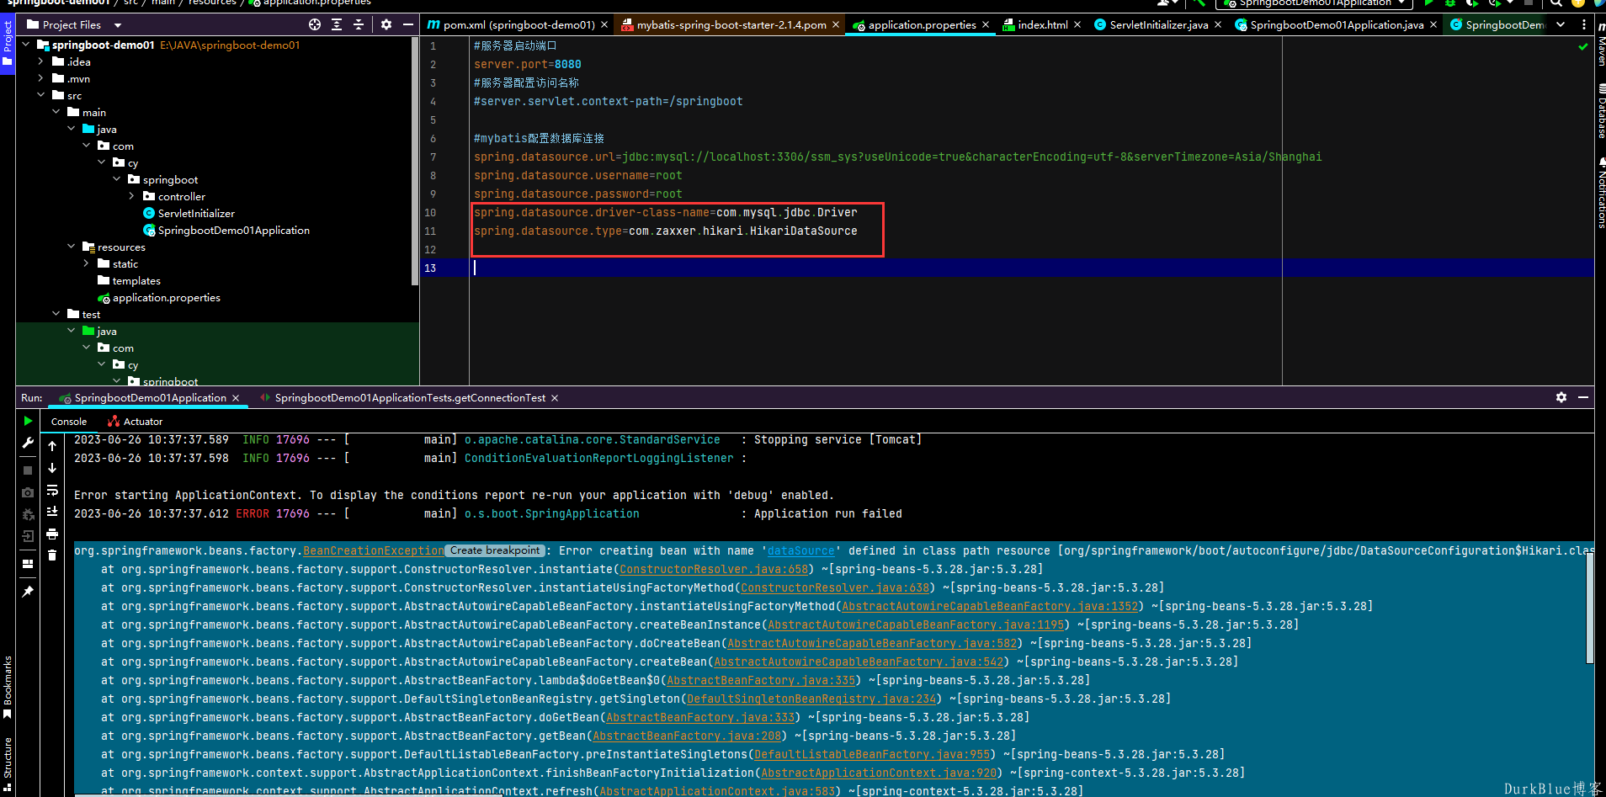Hide the Run tool window
Viewport: 1606px width, 797px height.
point(1583,397)
